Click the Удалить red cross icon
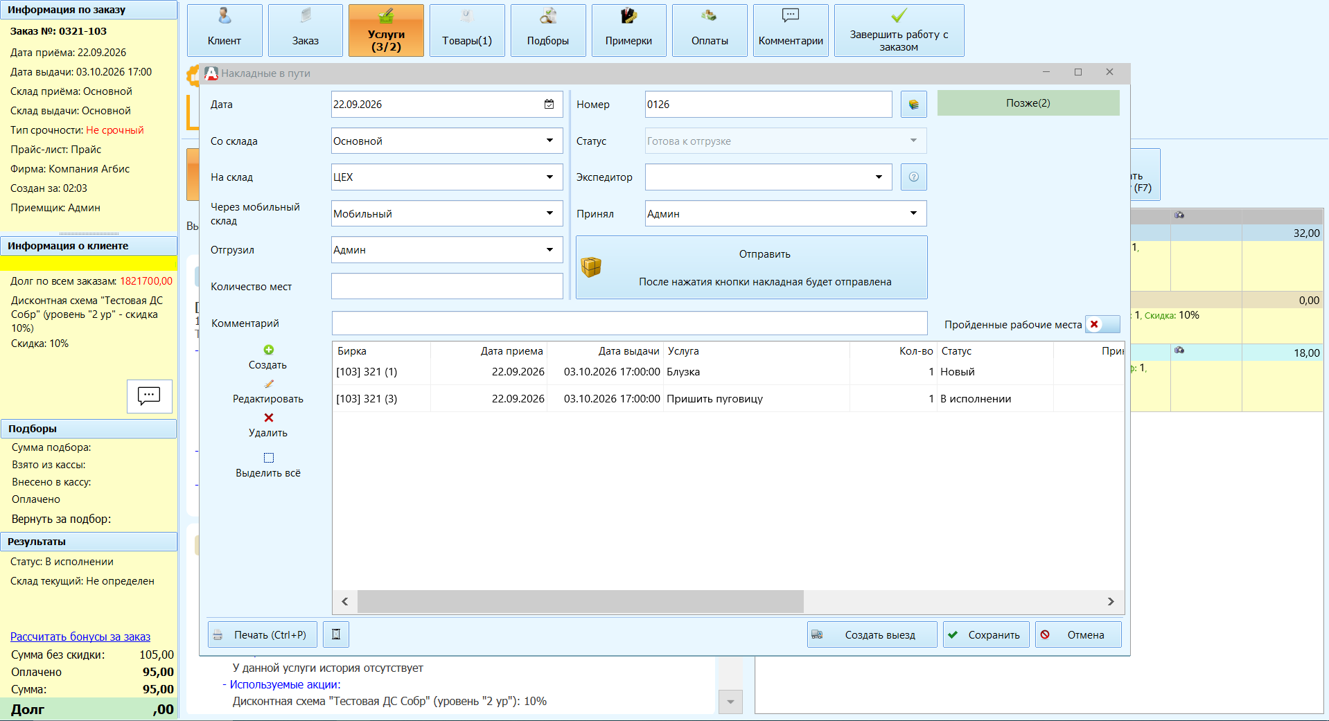The width and height of the screenshot is (1329, 721). pyautogui.click(x=269, y=418)
